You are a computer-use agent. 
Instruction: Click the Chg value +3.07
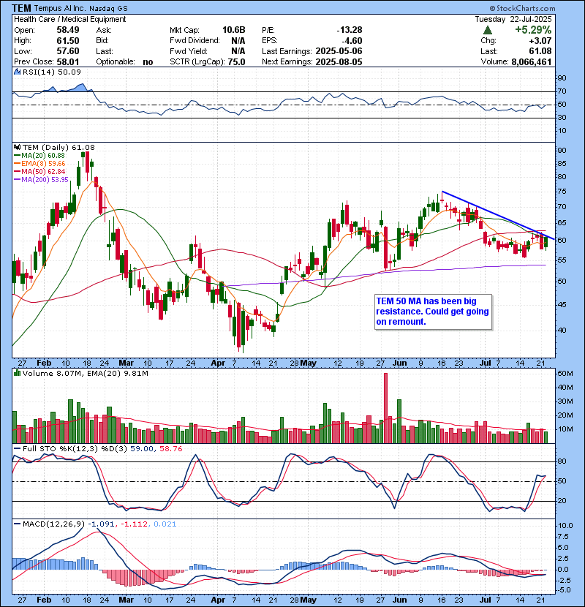tap(541, 41)
